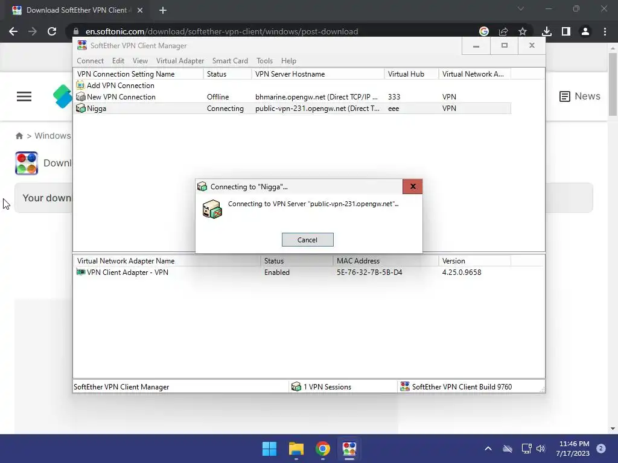Viewport: 618px width, 463px height.
Task: Click Virtual Network Adapter Name column header
Action: coord(167,260)
